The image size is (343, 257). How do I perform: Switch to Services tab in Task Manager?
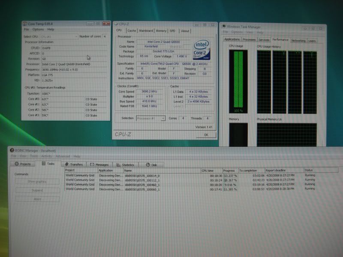[264, 40]
